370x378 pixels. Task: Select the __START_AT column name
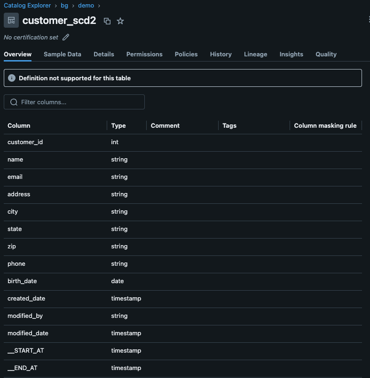26,350
